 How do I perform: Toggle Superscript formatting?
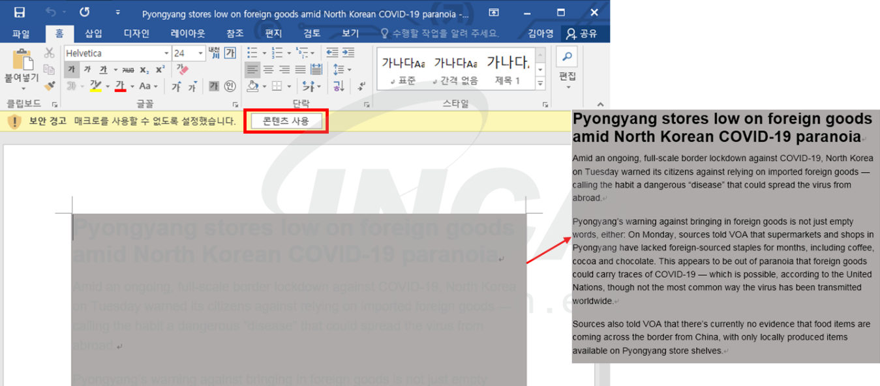[160, 70]
